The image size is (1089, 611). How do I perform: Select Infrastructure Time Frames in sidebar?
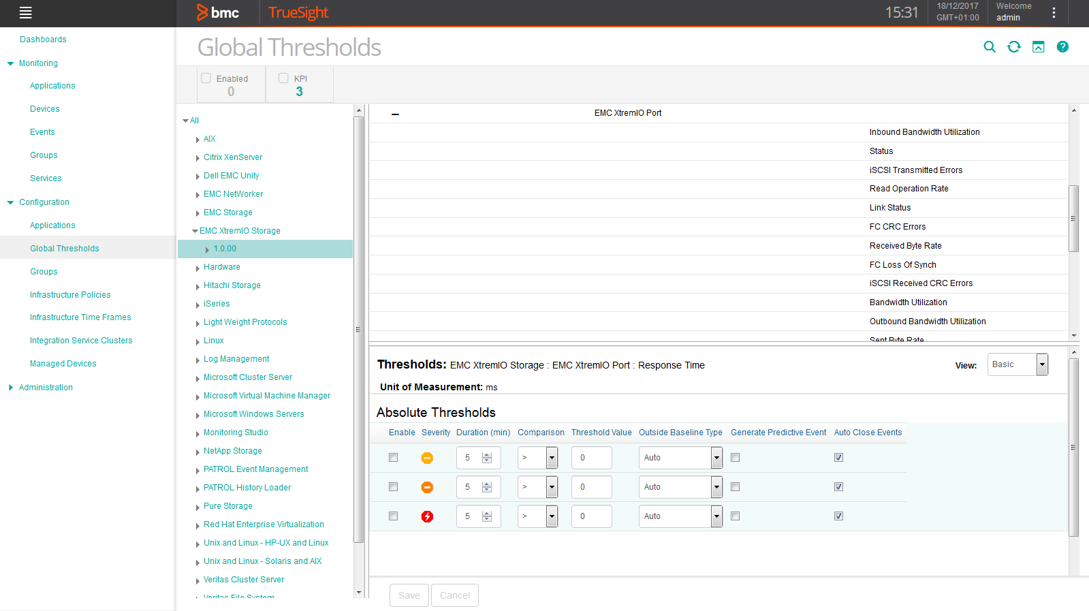pos(80,317)
